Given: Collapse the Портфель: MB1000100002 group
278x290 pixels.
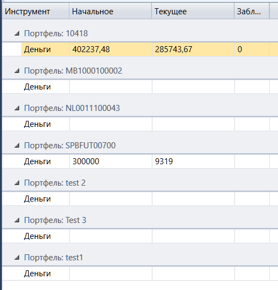Looking at the screenshot, I should click(17, 71).
